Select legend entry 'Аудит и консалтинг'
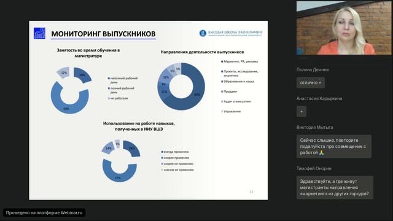This screenshot has width=393, height=221. coord(236,101)
